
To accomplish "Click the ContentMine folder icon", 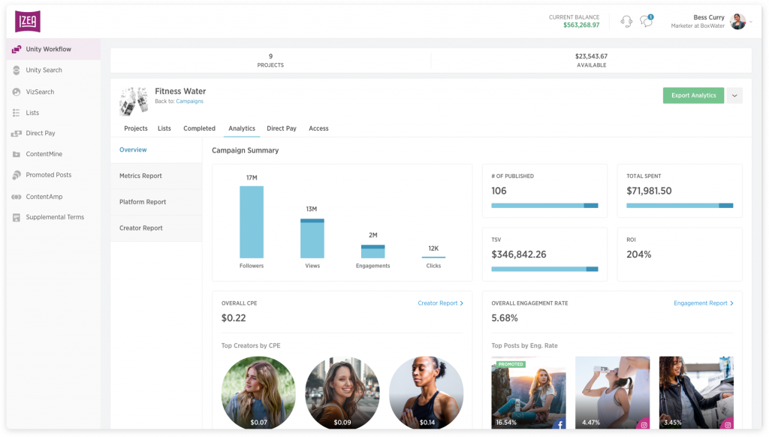I will pyautogui.click(x=17, y=155).
